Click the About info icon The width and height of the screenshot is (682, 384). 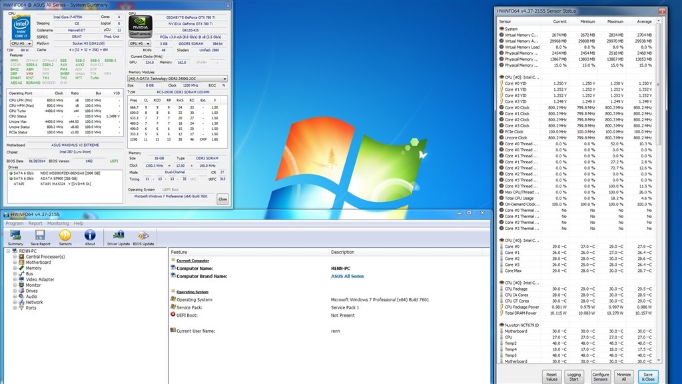coord(90,238)
